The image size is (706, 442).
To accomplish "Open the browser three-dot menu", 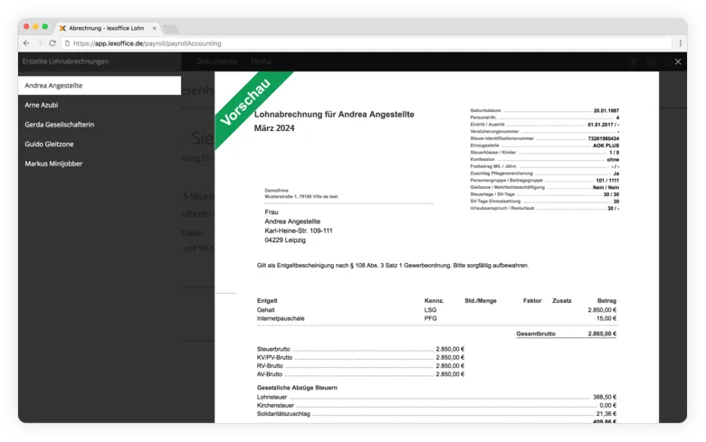I will tap(680, 42).
